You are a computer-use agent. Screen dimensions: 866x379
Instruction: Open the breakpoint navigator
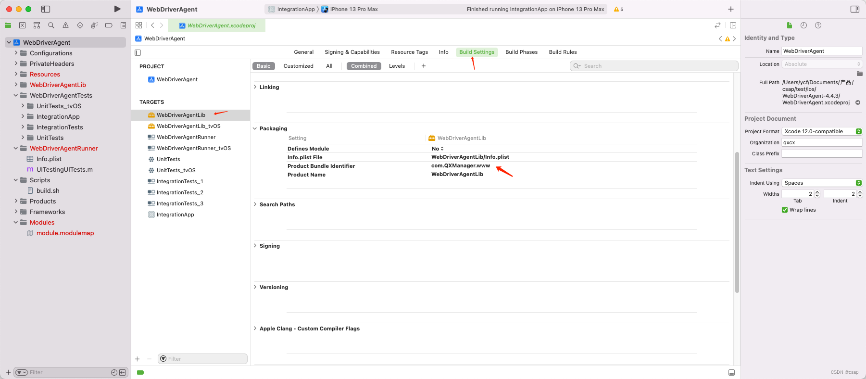click(x=109, y=25)
